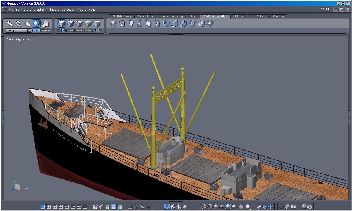Image resolution: width=352 pixels, height=211 pixels.
Task: Expand the right side panel handle
Action: tap(349, 118)
